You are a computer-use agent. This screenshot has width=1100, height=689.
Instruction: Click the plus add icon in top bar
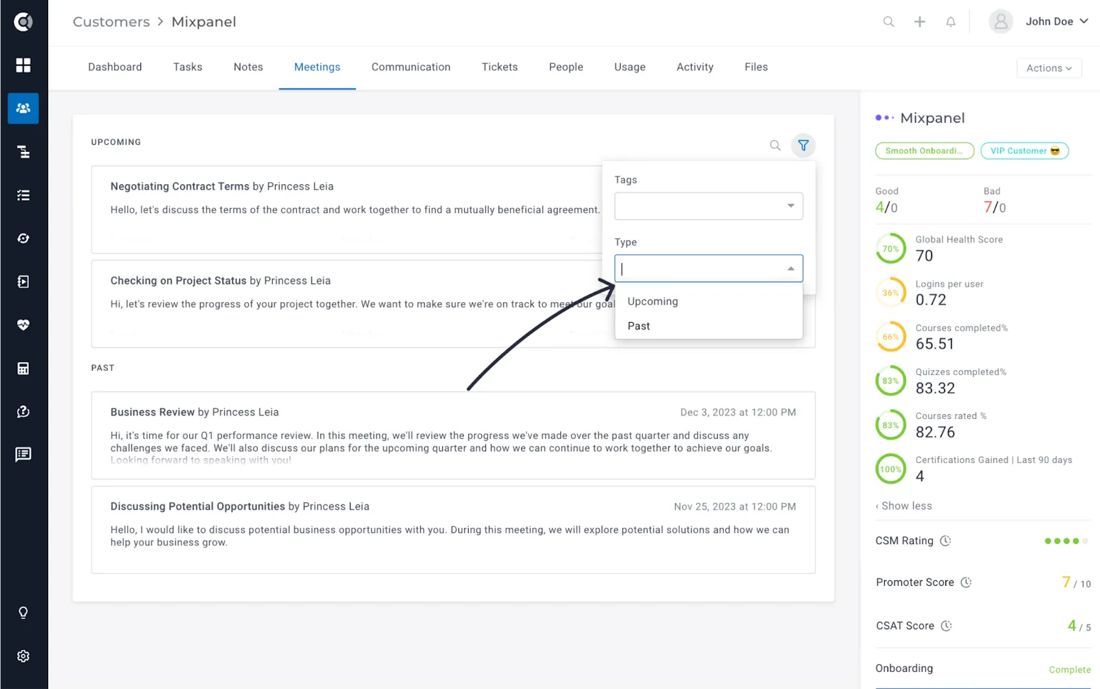pyautogui.click(x=919, y=22)
